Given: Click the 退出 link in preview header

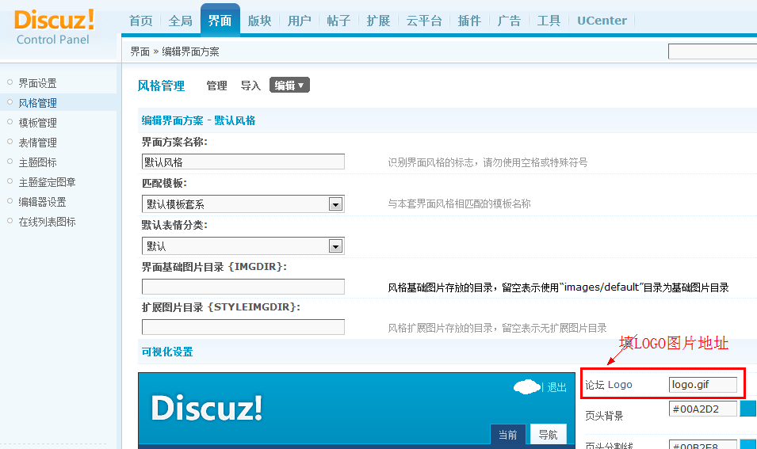Looking at the screenshot, I should point(556,387).
